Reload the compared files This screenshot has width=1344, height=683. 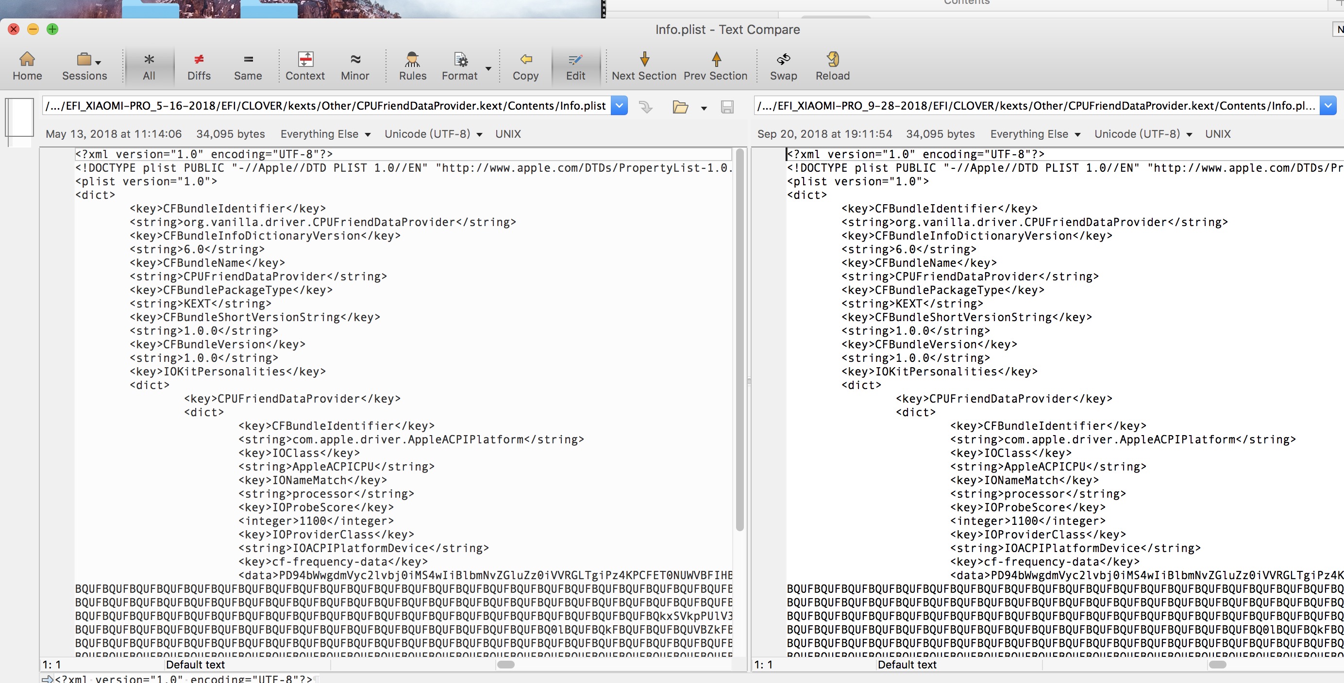833,66
